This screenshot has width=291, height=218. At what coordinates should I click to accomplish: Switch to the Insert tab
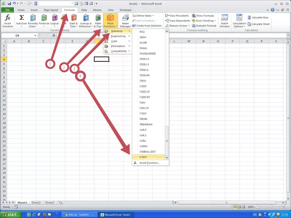coord(34,10)
